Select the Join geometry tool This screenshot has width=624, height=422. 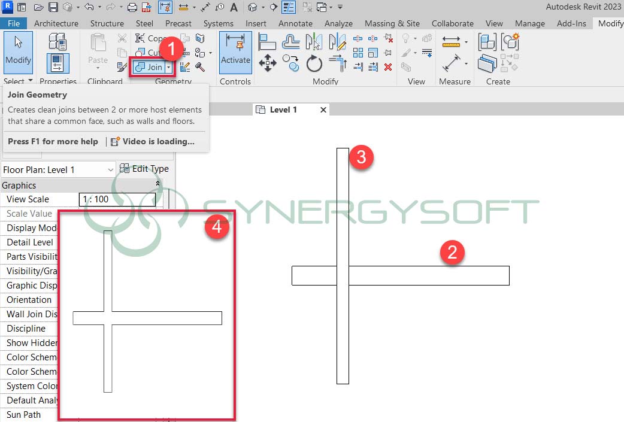point(151,67)
